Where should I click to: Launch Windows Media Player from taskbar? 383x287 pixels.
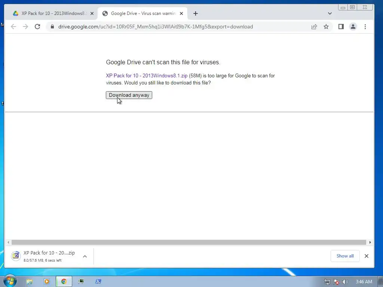47,282
